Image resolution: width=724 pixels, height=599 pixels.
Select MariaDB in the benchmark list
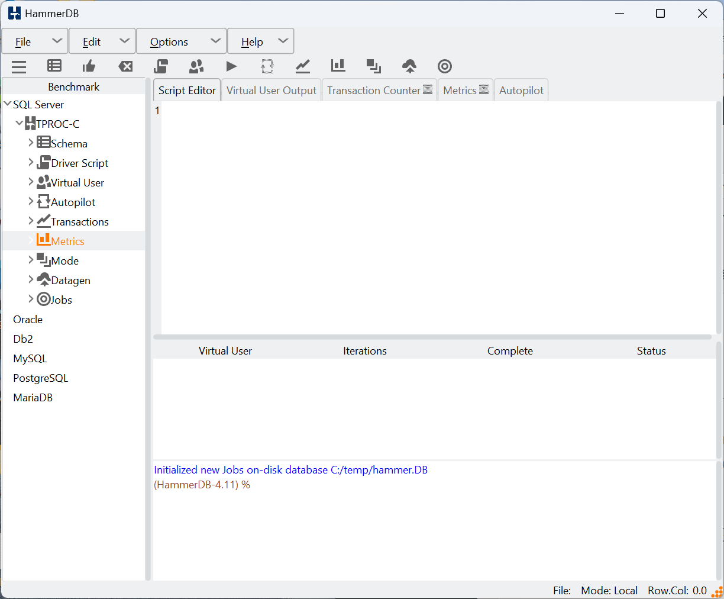pos(33,397)
